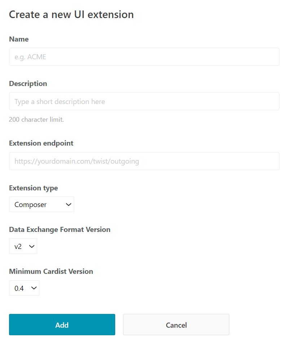Click Cancel to dismiss the form
Viewport: 286px width, 345px height.
coord(176,324)
